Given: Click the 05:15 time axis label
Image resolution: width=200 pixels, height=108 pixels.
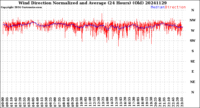Looking at the screenshot, I should tap(42, 102).
